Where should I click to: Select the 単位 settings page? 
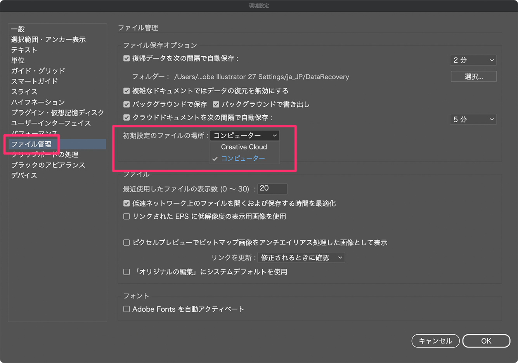pyautogui.click(x=18, y=60)
